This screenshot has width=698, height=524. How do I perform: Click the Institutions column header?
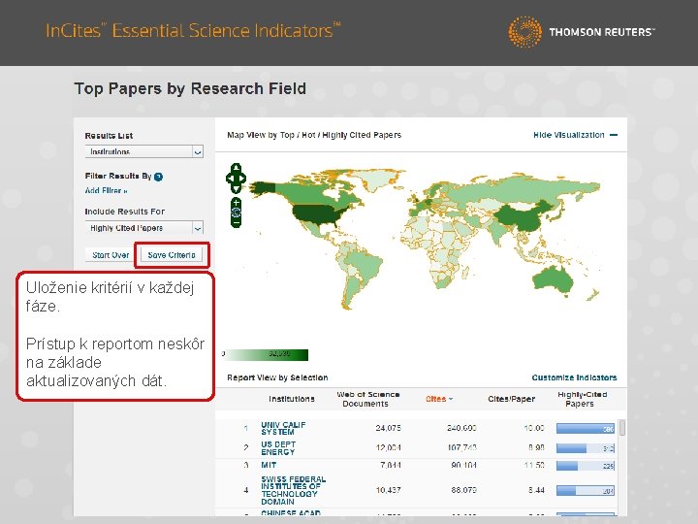[292, 399]
